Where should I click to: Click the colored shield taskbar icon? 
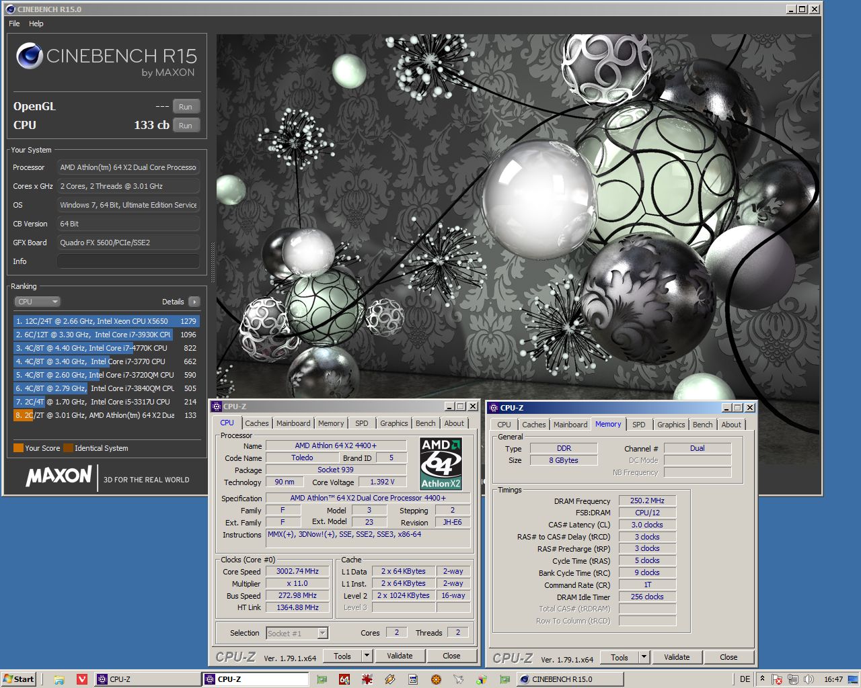pos(482,679)
